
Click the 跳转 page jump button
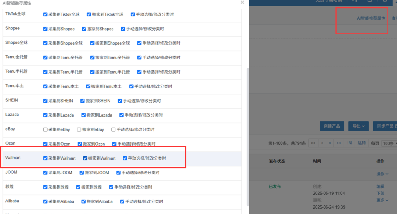pos(362,143)
